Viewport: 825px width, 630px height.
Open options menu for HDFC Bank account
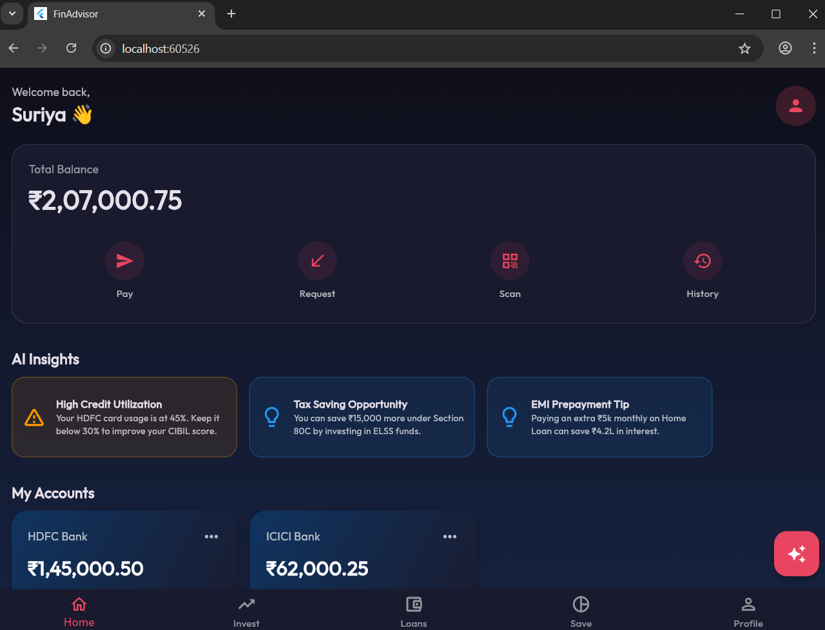point(211,536)
